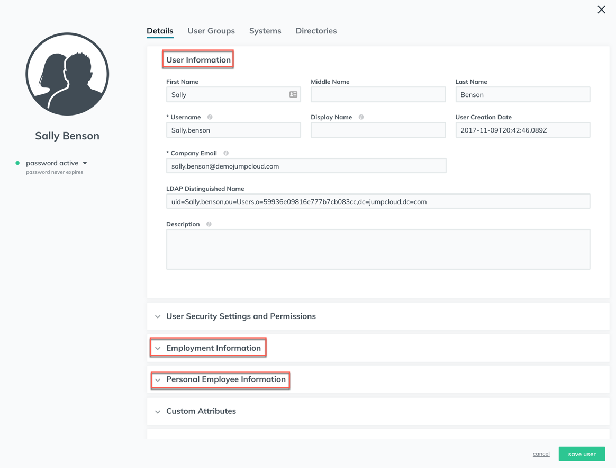Click the cancel link
Image resolution: width=616 pixels, height=468 pixels.
coord(541,454)
